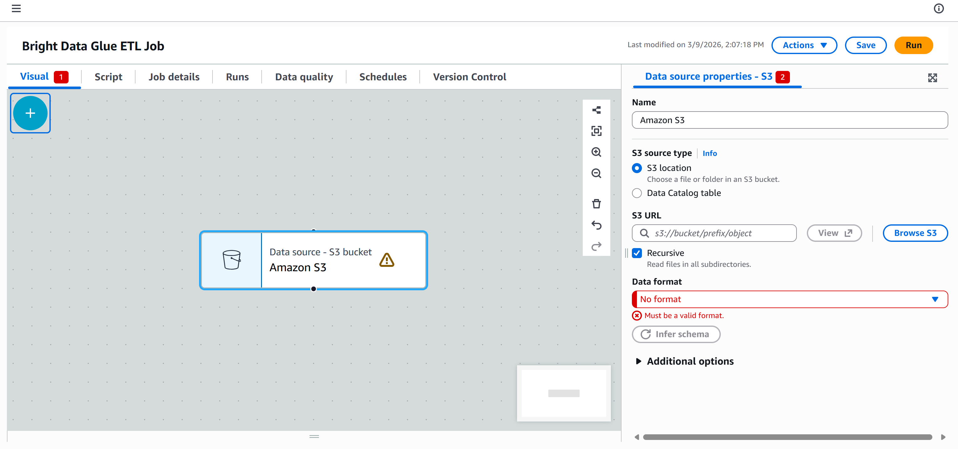Enable the Data Catalog table source type
958x449 pixels.
(x=637, y=193)
